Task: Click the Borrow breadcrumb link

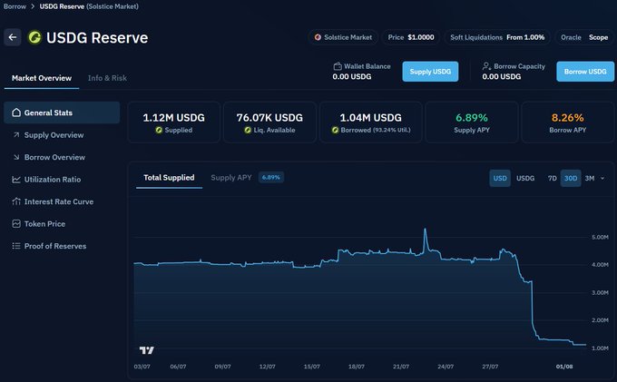Action: (x=15, y=6)
